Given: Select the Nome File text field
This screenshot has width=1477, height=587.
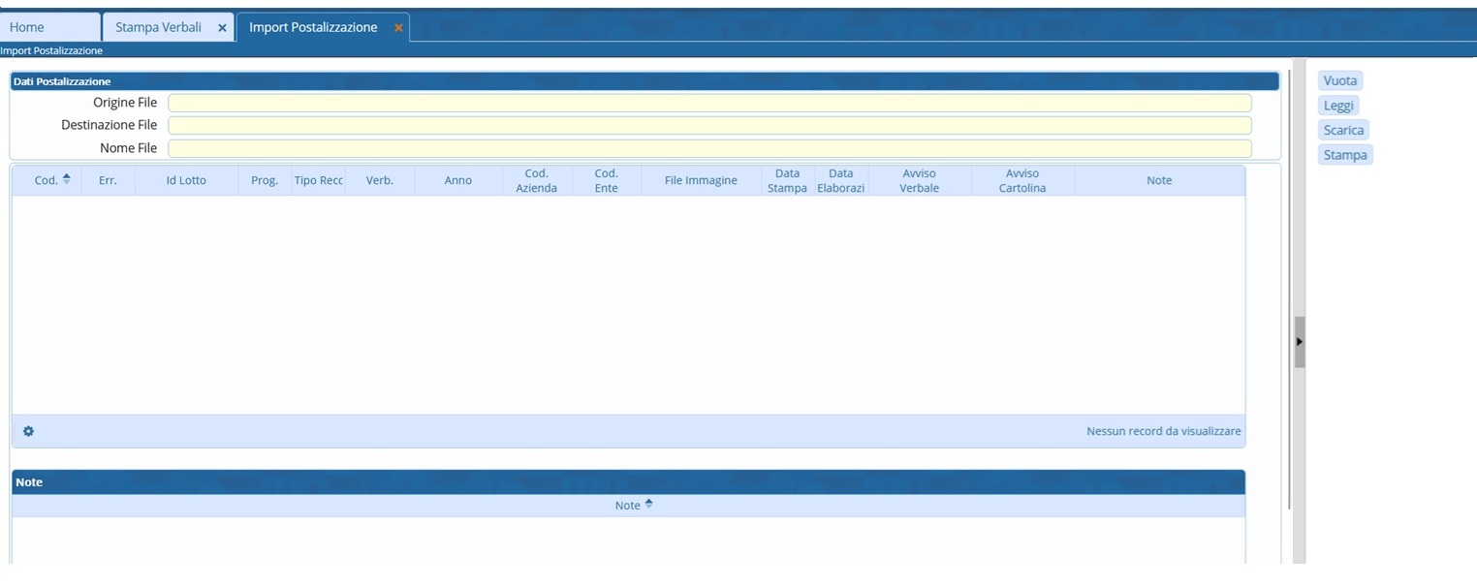Looking at the screenshot, I should click(x=709, y=148).
